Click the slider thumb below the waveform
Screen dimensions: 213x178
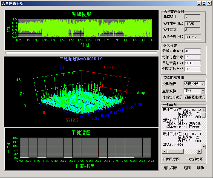(x=6, y=53)
